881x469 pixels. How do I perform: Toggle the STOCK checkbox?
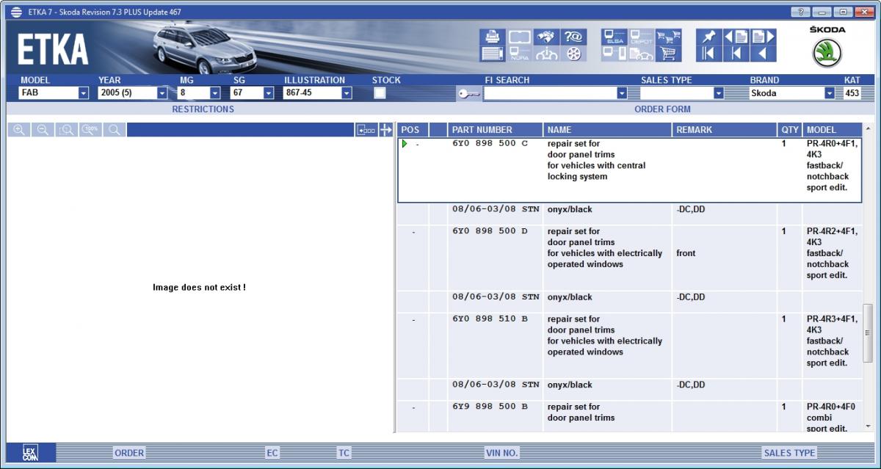(380, 93)
